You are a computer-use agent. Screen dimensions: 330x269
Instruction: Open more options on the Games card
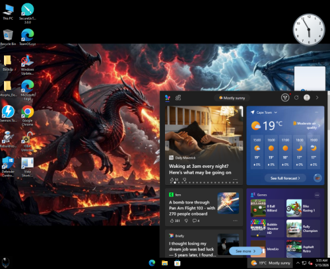[317, 195]
